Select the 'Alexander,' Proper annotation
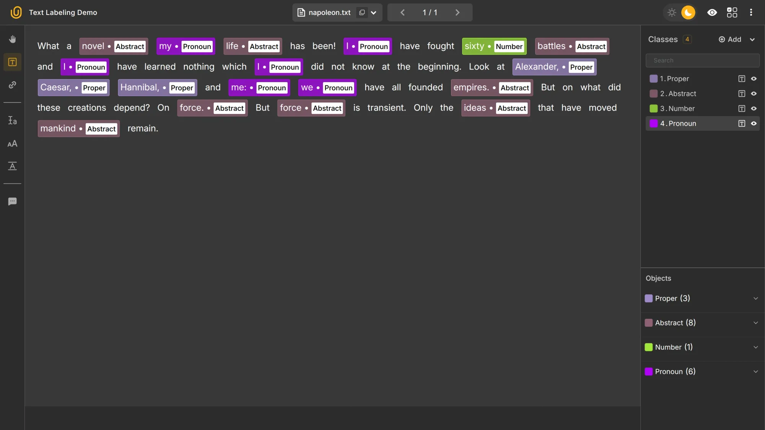 (x=554, y=67)
